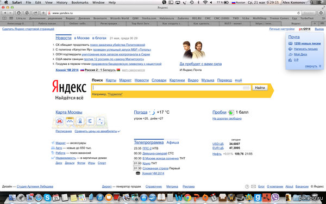Click the hockey puck icon in TV listing
This screenshot has height=204, width=326.
click(x=138, y=173)
